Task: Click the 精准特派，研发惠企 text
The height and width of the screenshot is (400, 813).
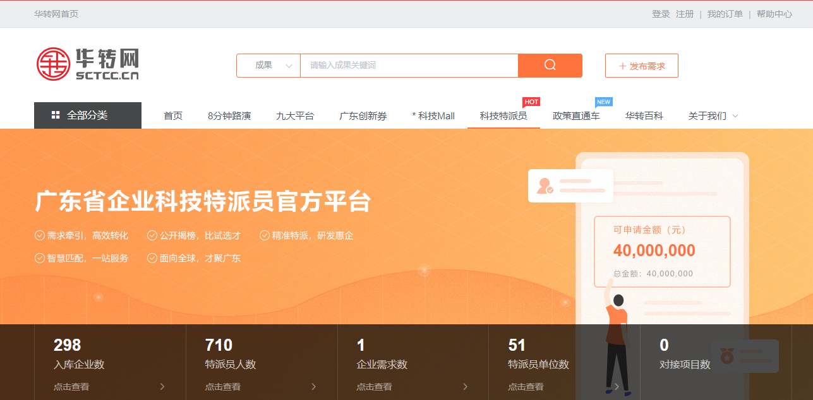Action: pos(313,235)
